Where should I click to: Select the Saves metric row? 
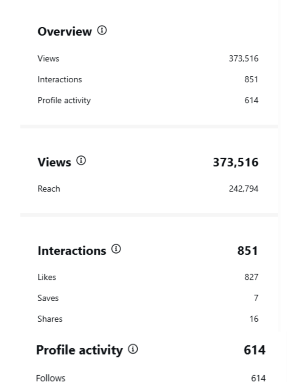(x=47, y=298)
